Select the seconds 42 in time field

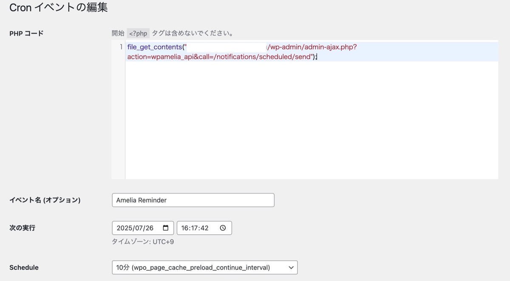tap(204, 228)
